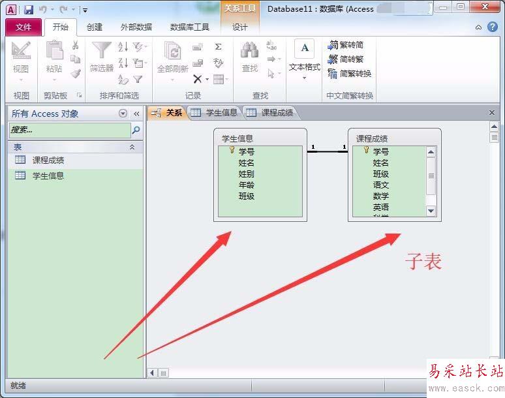This screenshot has height=398, width=505.
Task: Click the Undo icon in the title bar
Action: point(43,10)
